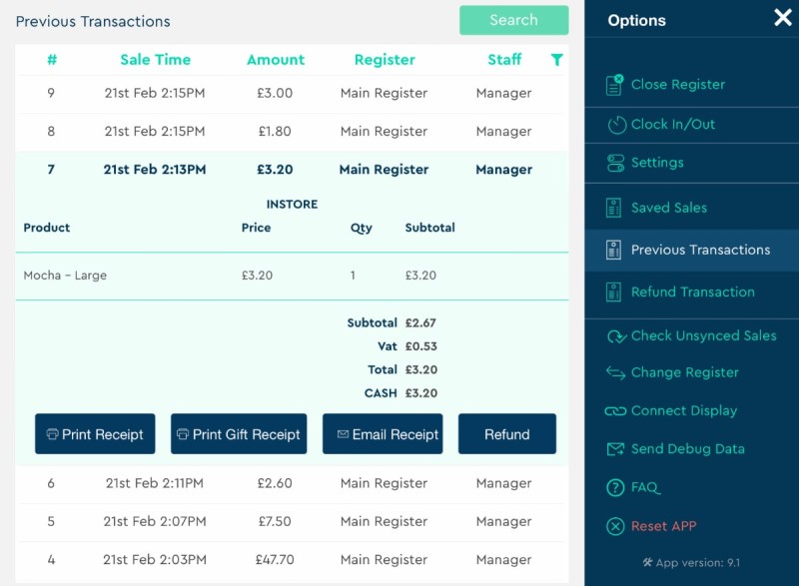Expand transaction 6 for £2.60
The image size is (799, 586).
(x=292, y=484)
